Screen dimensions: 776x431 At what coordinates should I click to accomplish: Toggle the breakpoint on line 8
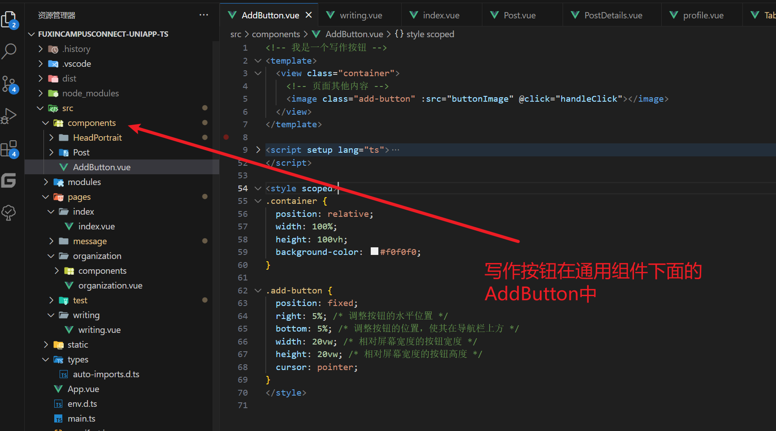coord(226,137)
